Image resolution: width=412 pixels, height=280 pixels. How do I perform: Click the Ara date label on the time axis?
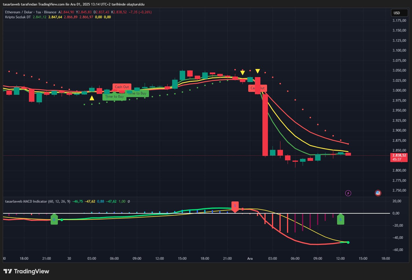point(250,258)
